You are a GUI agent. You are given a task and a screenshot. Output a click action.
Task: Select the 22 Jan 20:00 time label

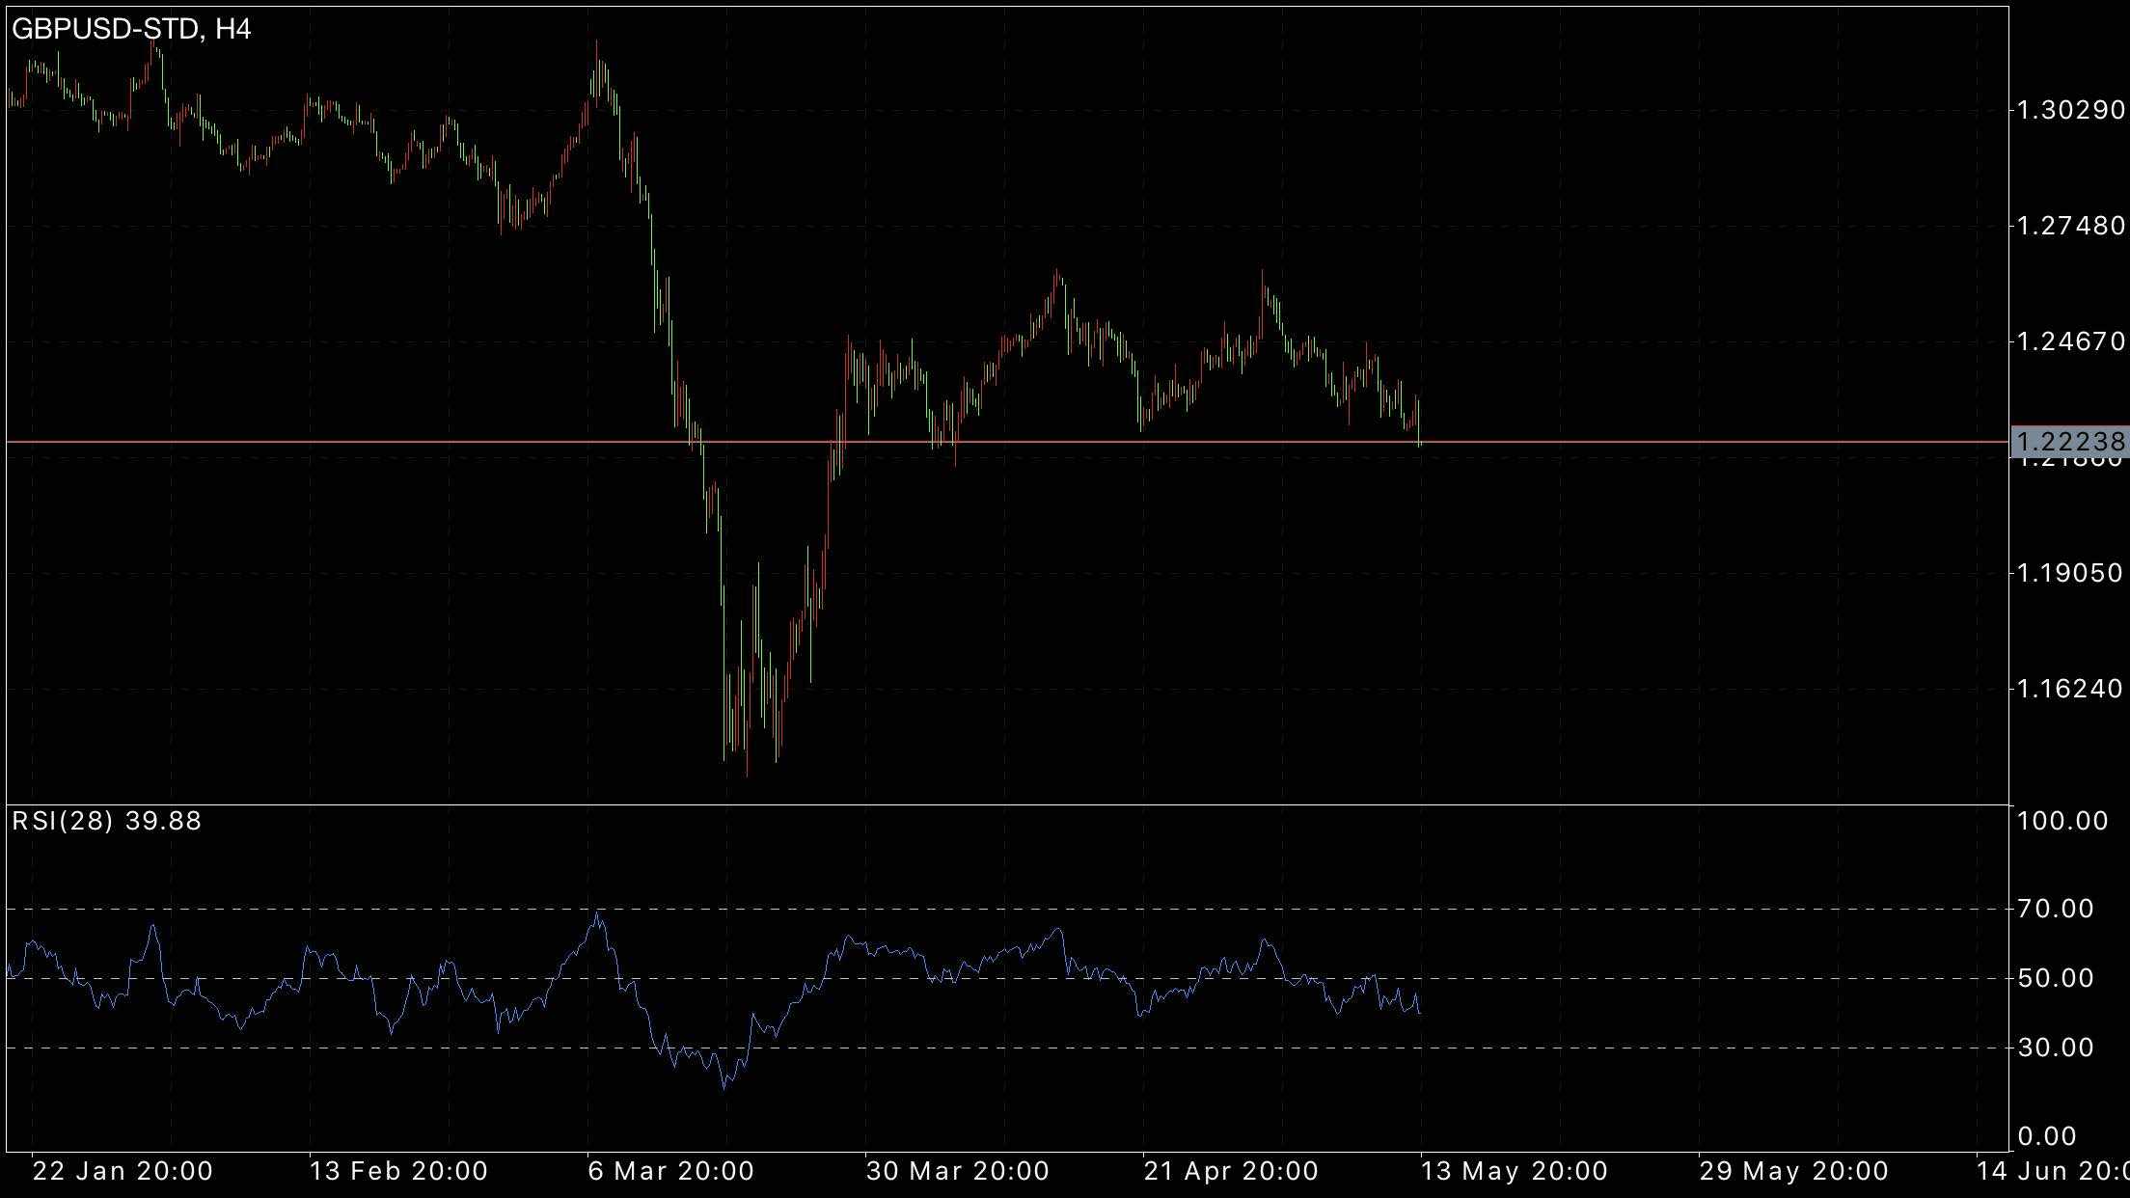123,1171
